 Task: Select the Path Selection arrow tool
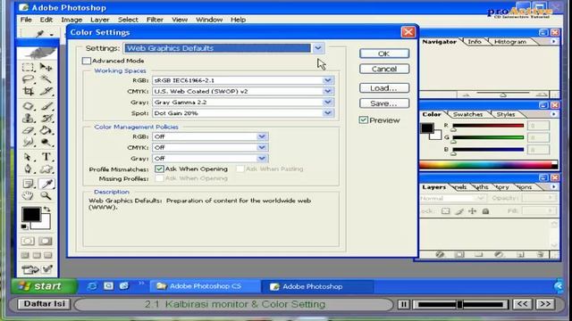pos(28,157)
